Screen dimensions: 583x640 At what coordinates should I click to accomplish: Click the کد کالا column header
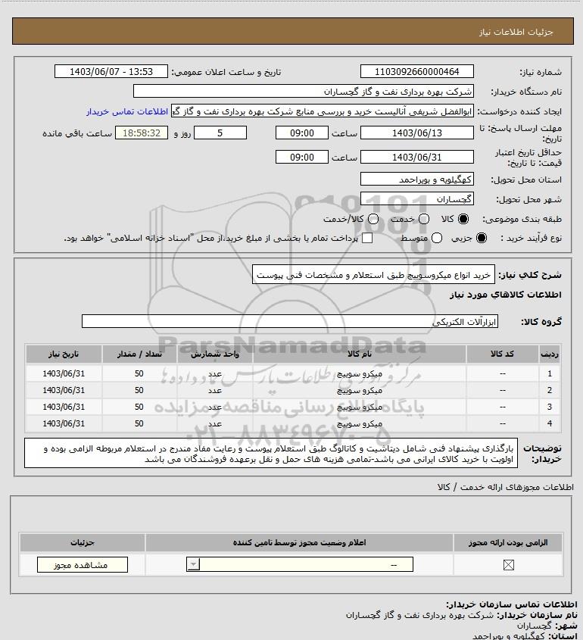point(502,354)
